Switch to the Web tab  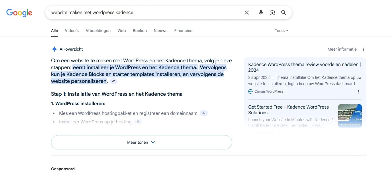[122, 31]
